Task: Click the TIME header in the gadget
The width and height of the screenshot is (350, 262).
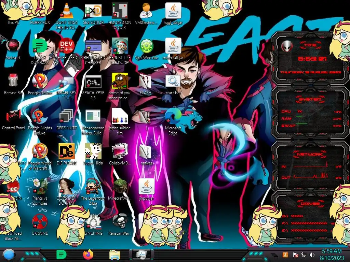Action: pyautogui.click(x=310, y=45)
